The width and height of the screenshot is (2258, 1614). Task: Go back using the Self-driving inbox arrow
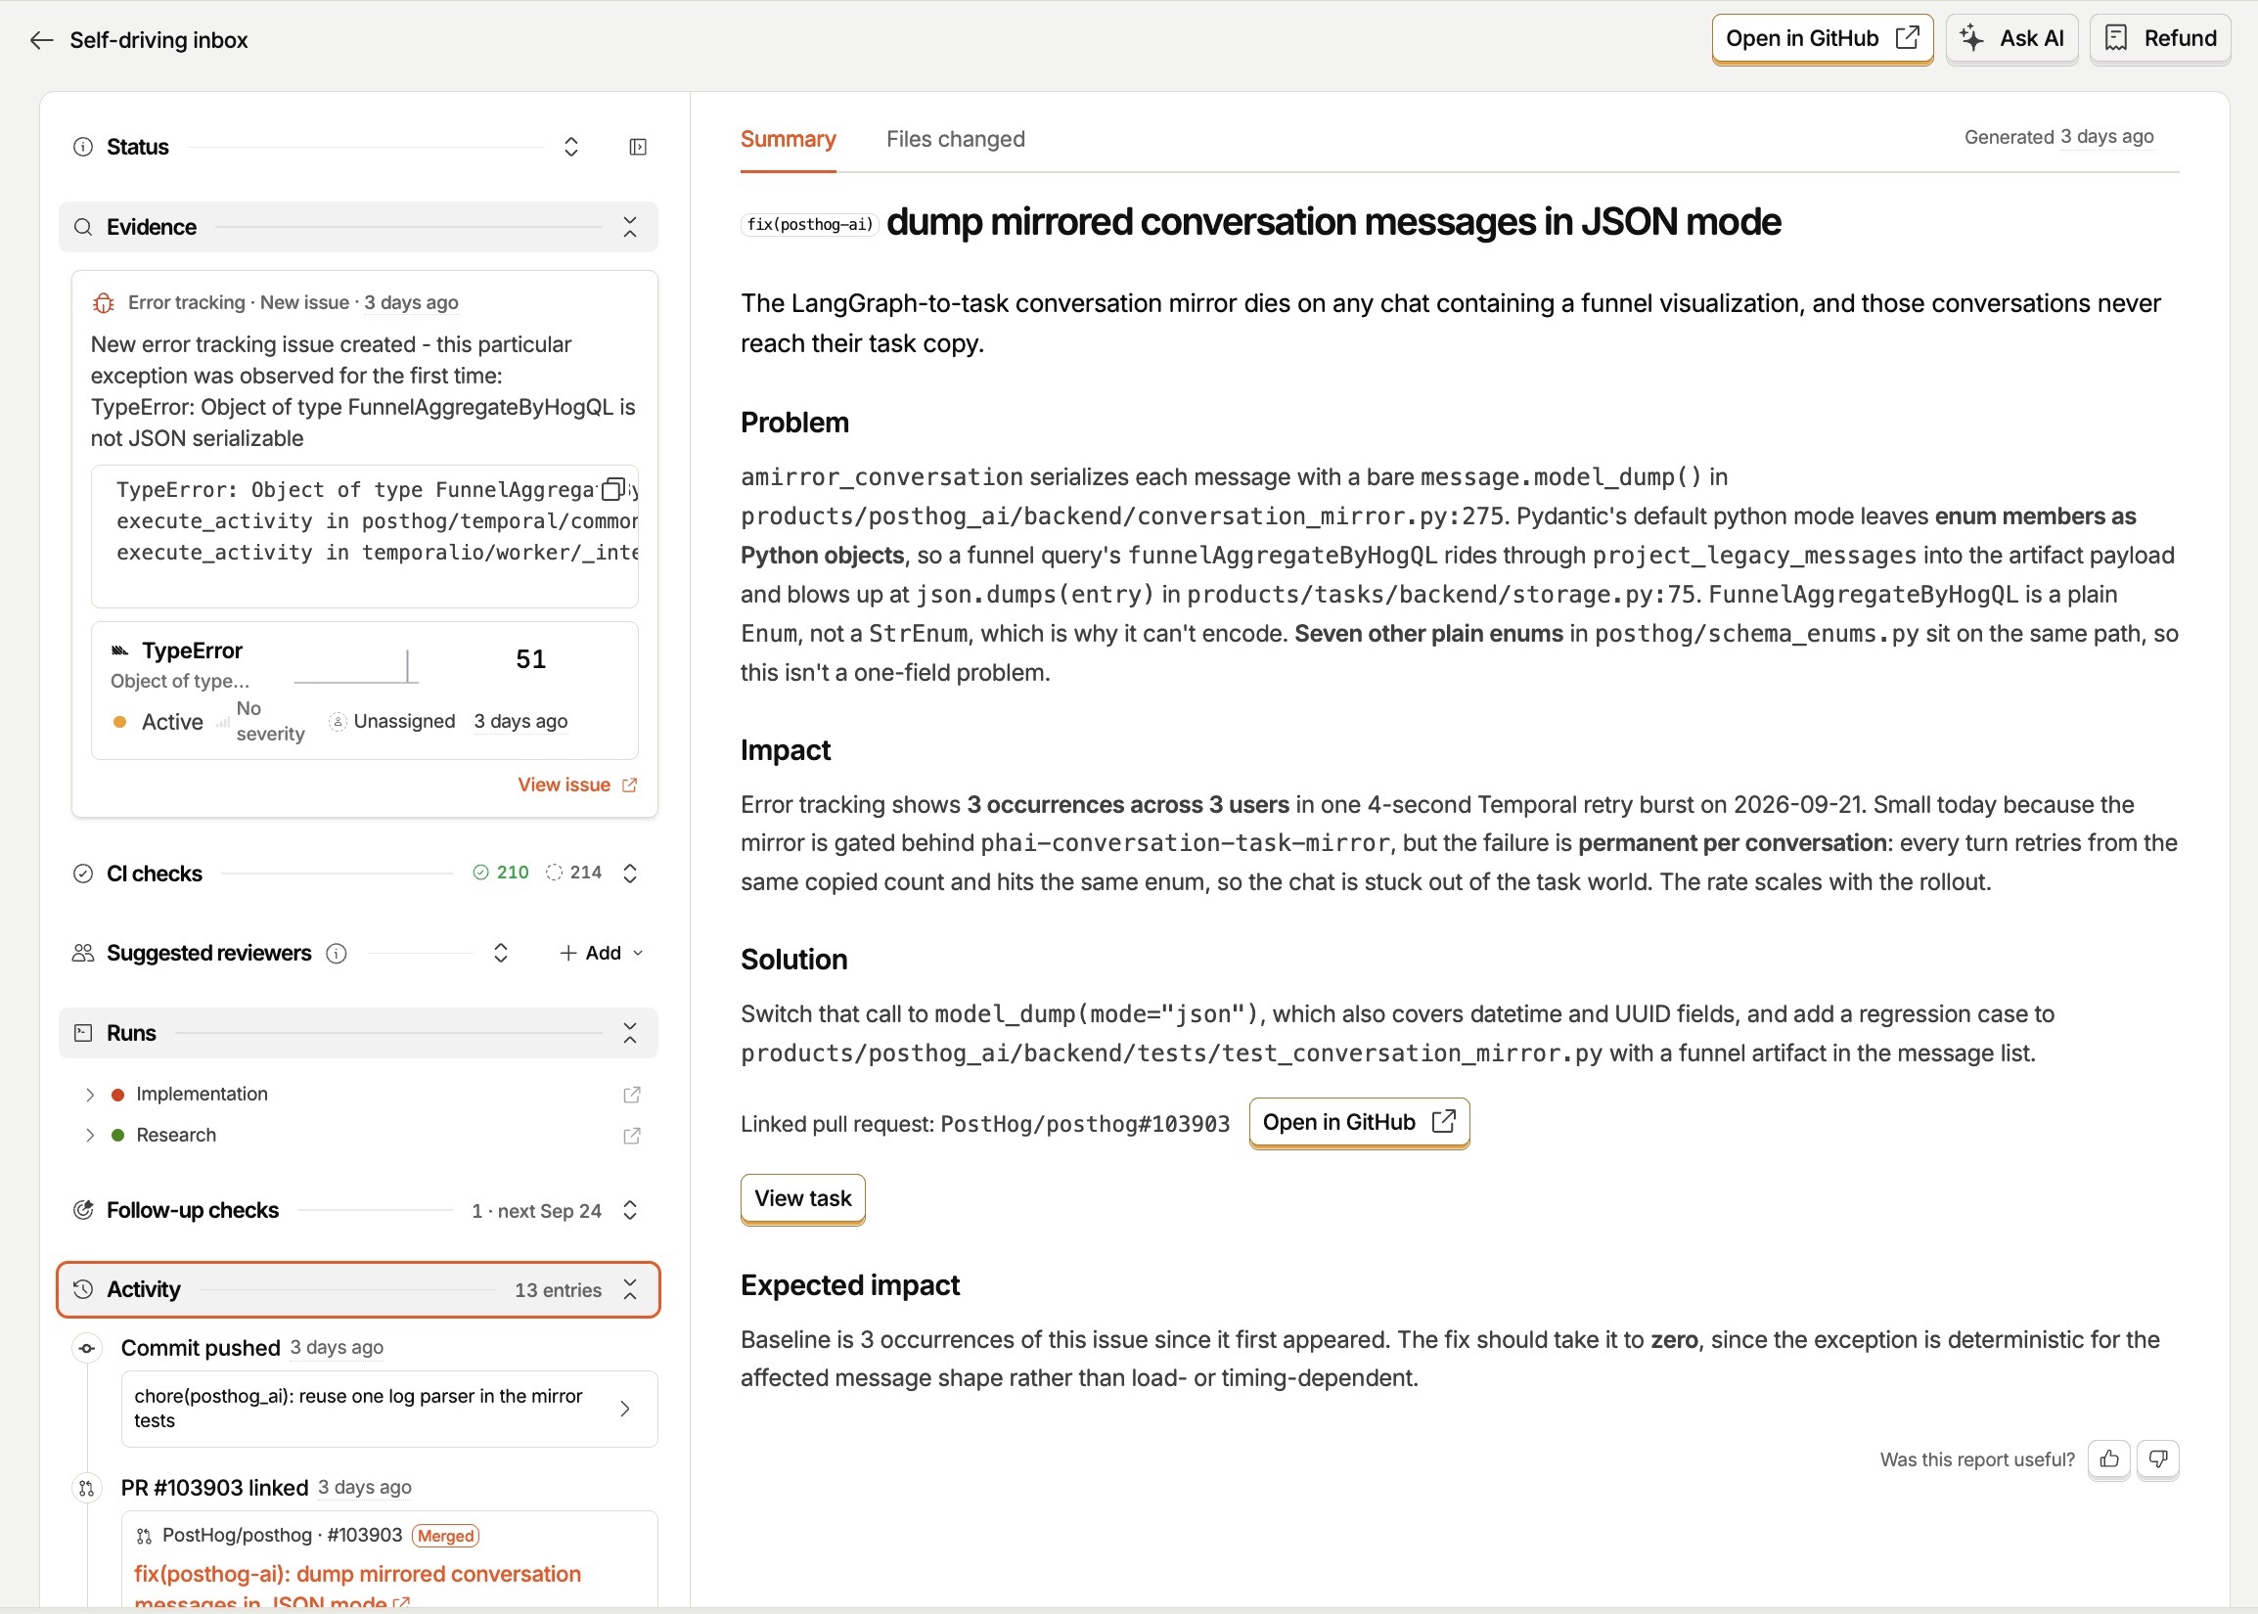coord(41,40)
